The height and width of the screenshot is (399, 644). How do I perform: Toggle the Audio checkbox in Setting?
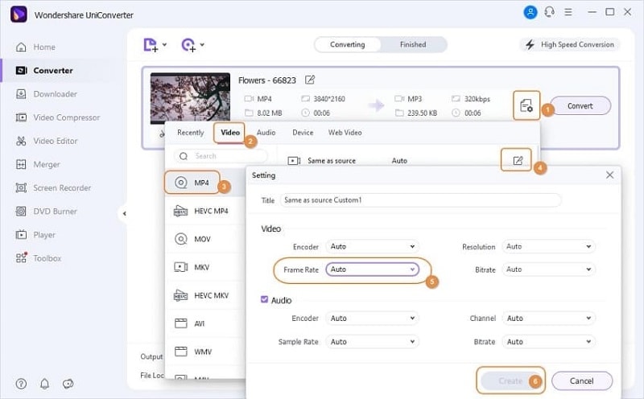coord(265,299)
